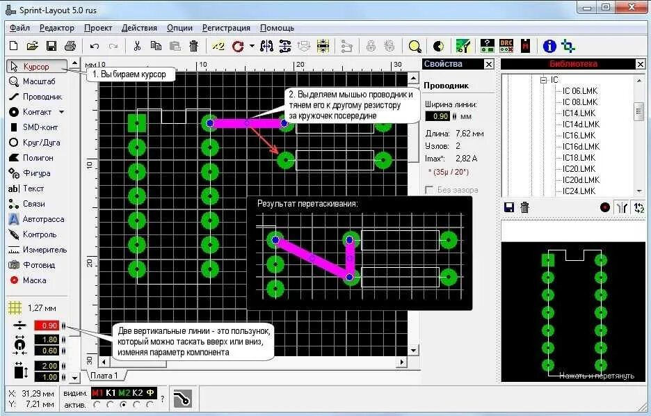Screen dimensions: 651x416
Task: Select the Маска solder mask tool
Action: 28,280
